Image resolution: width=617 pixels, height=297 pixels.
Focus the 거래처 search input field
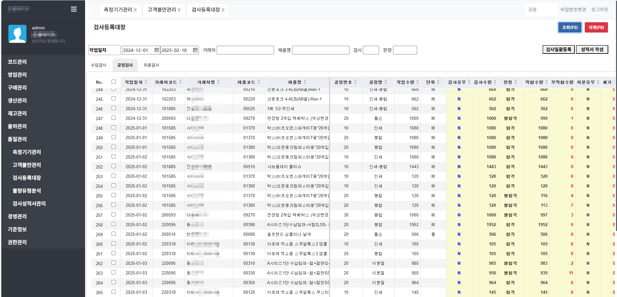[245, 50]
